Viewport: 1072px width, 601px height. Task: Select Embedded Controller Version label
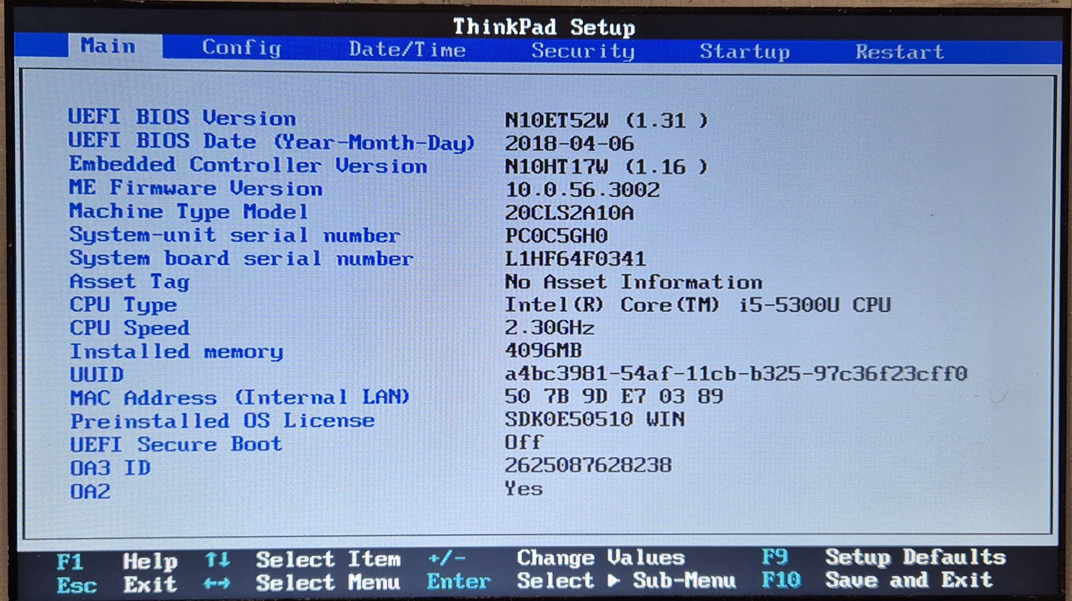[x=248, y=165]
